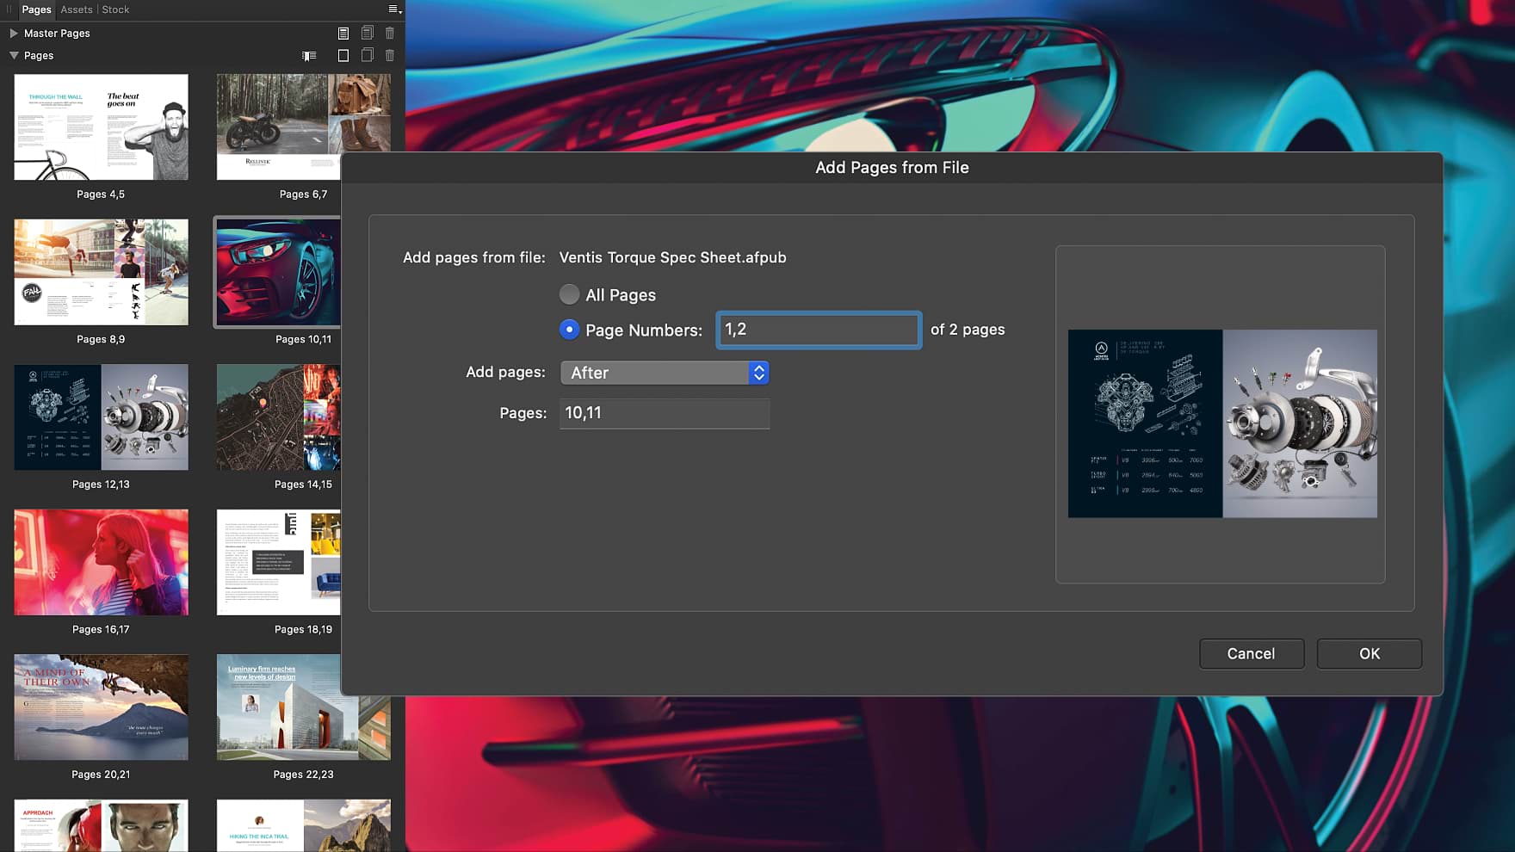Image resolution: width=1515 pixels, height=852 pixels.
Task: Select the Pages 16,17 thumbnail
Action: 101,562
